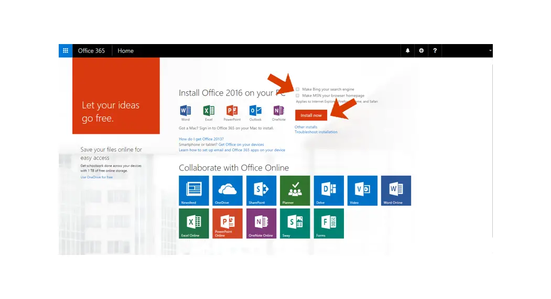Open the Troubleshoot installation link

point(316,132)
